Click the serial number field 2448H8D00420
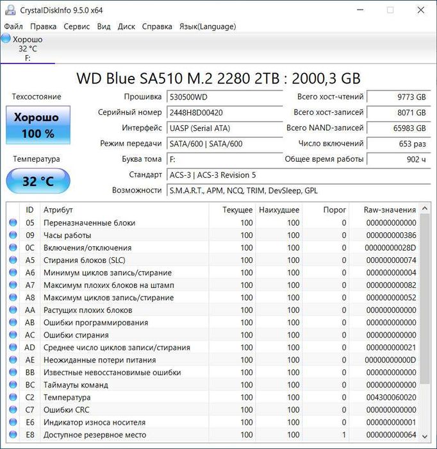Viewport: 437px width, 449px height. [225, 112]
